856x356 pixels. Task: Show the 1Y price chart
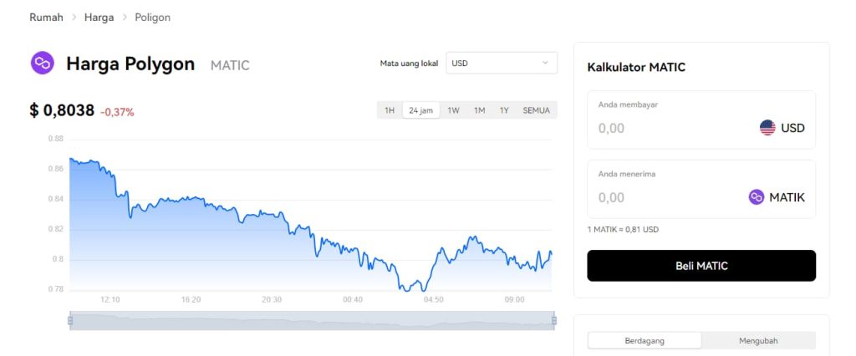point(504,110)
